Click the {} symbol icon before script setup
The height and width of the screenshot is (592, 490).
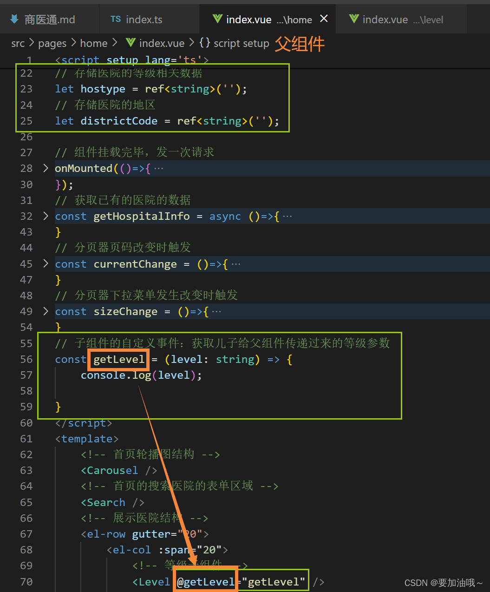[204, 43]
